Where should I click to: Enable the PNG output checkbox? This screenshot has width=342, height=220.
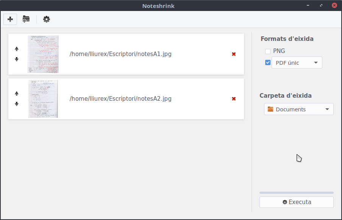pos(268,51)
